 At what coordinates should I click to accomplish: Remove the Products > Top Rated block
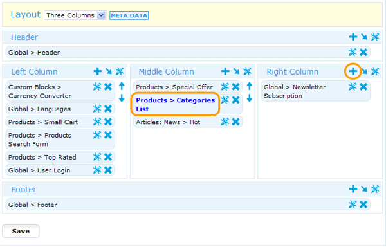click(108, 157)
